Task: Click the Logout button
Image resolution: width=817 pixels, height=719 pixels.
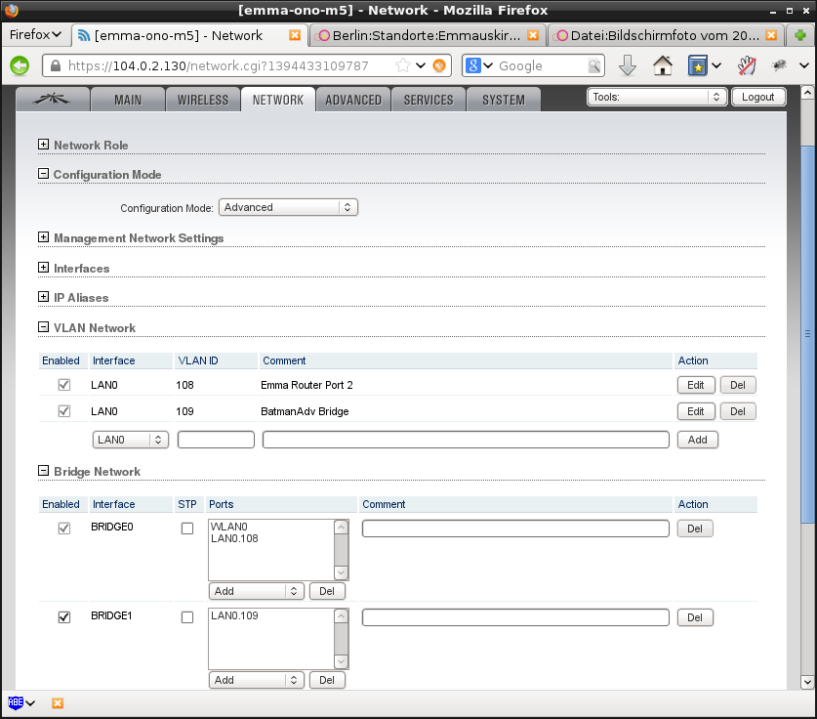Action: (757, 97)
